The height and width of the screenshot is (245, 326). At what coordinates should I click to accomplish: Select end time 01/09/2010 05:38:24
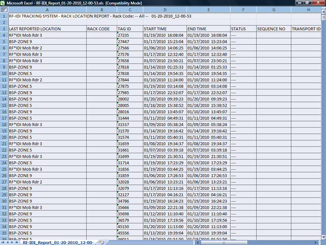(208, 125)
